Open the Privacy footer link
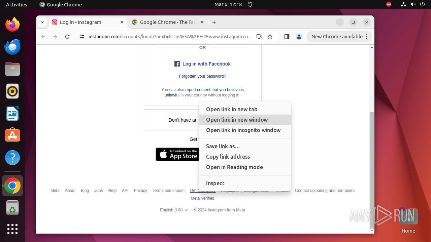The height and width of the screenshot is (242, 431). [x=140, y=191]
